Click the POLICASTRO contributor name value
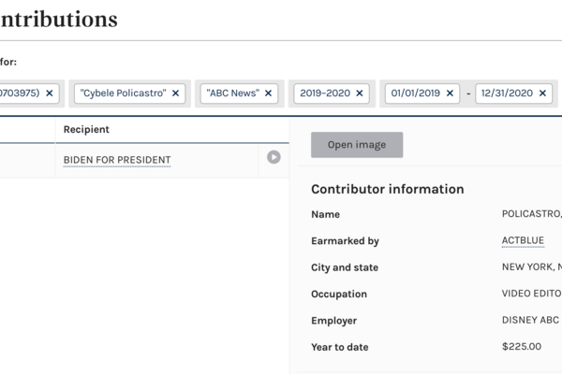This screenshot has height=374, width=562. 531,214
